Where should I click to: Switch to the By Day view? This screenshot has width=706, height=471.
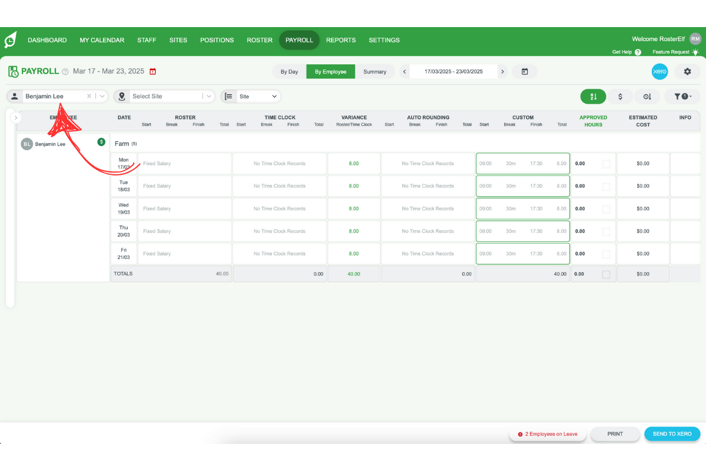[289, 71]
